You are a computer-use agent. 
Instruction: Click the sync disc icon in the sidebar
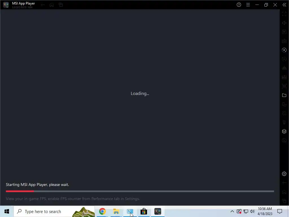tap(284, 59)
